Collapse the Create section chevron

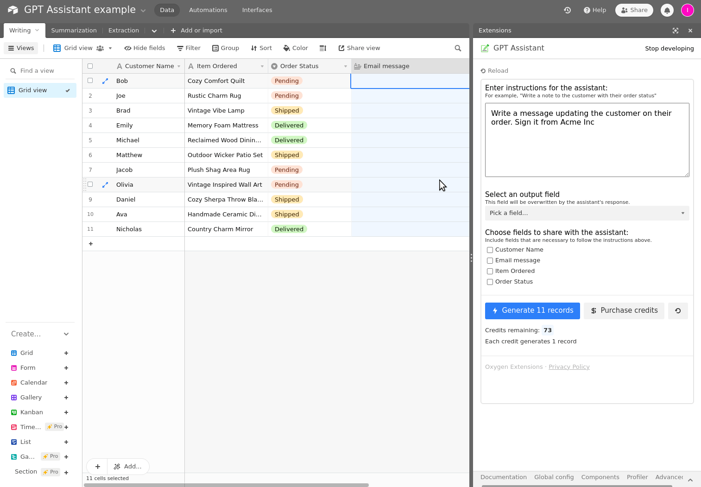point(66,334)
